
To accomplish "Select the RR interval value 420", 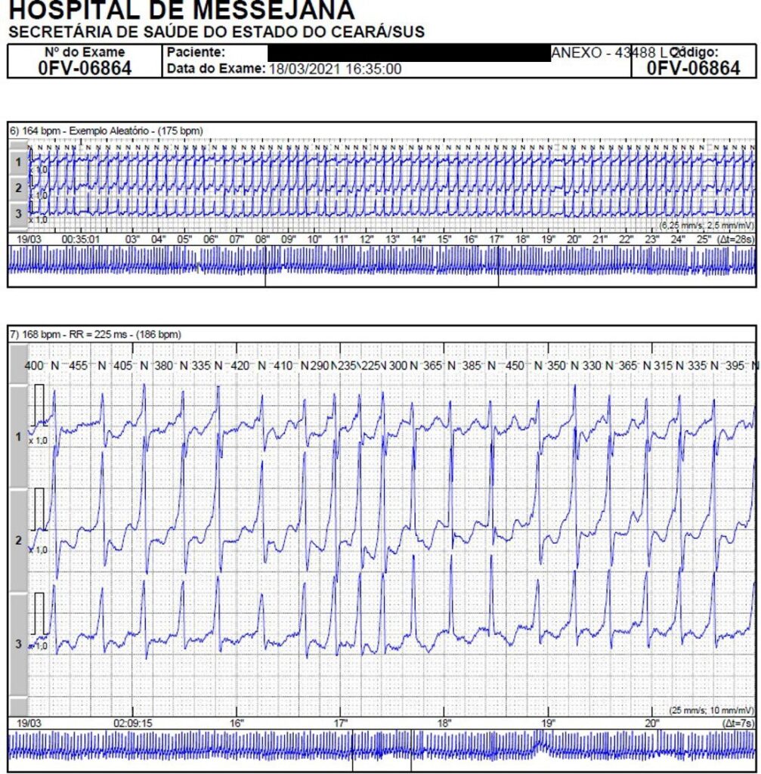I will click(240, 366).
